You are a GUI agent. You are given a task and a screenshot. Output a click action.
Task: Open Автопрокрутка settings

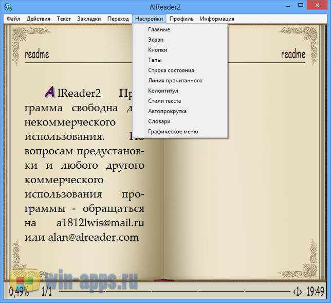click(180, 111)
